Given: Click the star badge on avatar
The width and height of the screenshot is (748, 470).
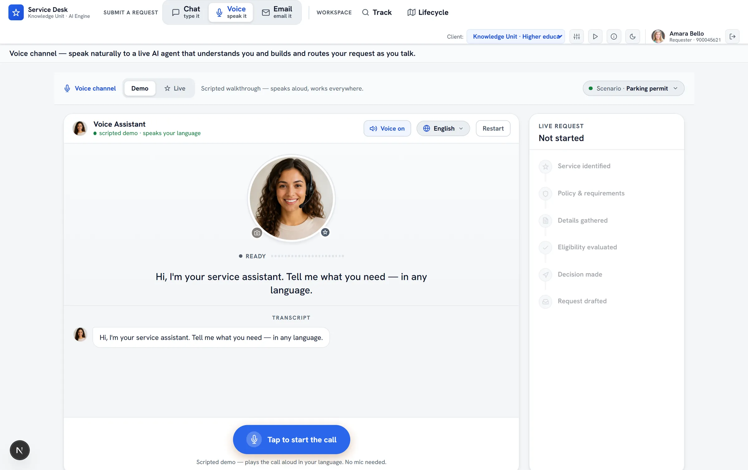Looking at the screenshot, I should 325,232.
